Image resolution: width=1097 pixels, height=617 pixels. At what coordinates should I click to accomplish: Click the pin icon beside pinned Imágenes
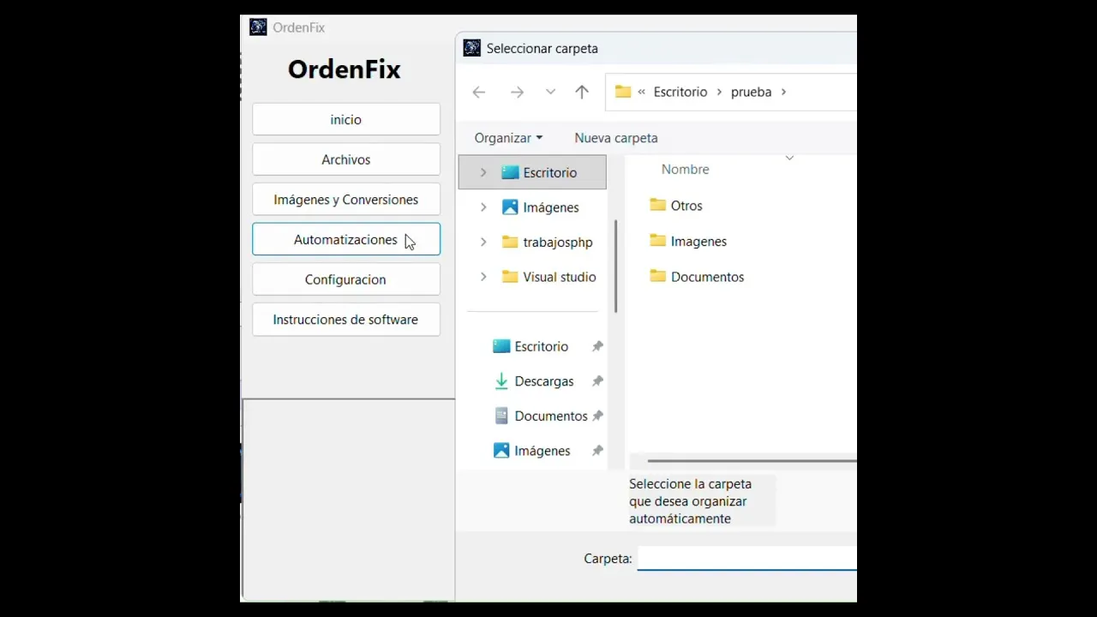[x=597, y=451]
